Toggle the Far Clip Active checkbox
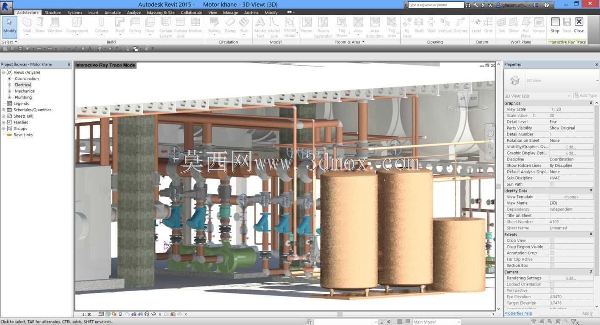 coord(552,259)
